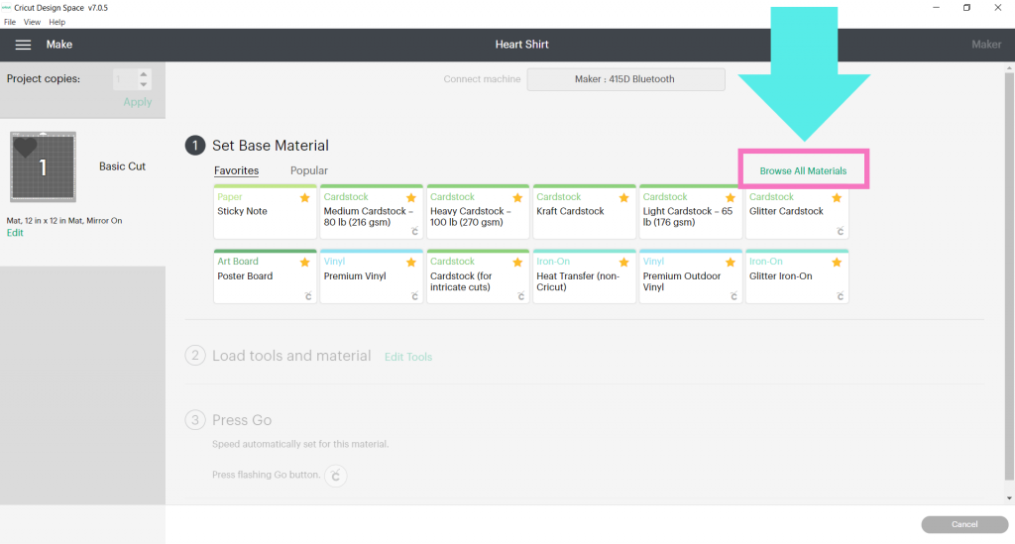1015x544 pixels.
Task: Click the Heart Shirt project title
Action: coord(521,45)
